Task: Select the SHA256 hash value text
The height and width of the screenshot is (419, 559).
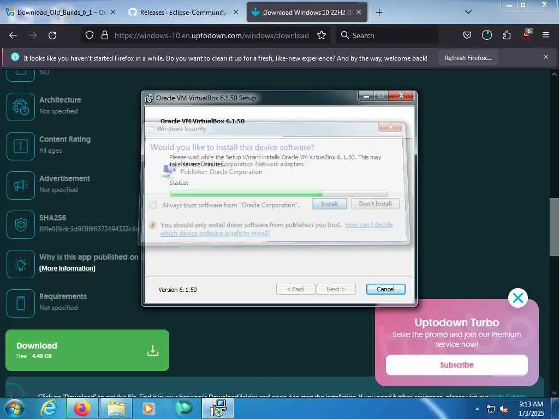Action: point(89,229)
